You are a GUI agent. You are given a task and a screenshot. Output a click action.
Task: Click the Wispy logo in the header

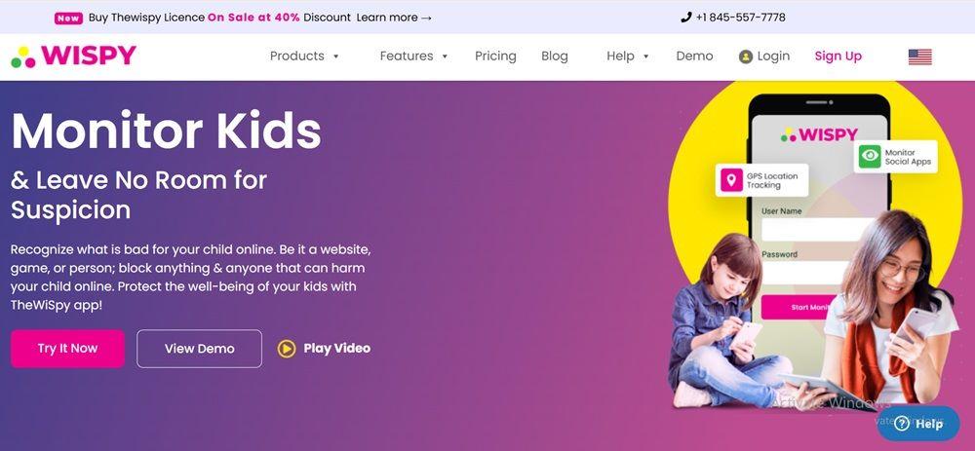[73, 56]
